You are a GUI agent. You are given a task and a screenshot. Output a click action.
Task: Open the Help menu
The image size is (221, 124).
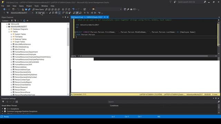point(52,6)
